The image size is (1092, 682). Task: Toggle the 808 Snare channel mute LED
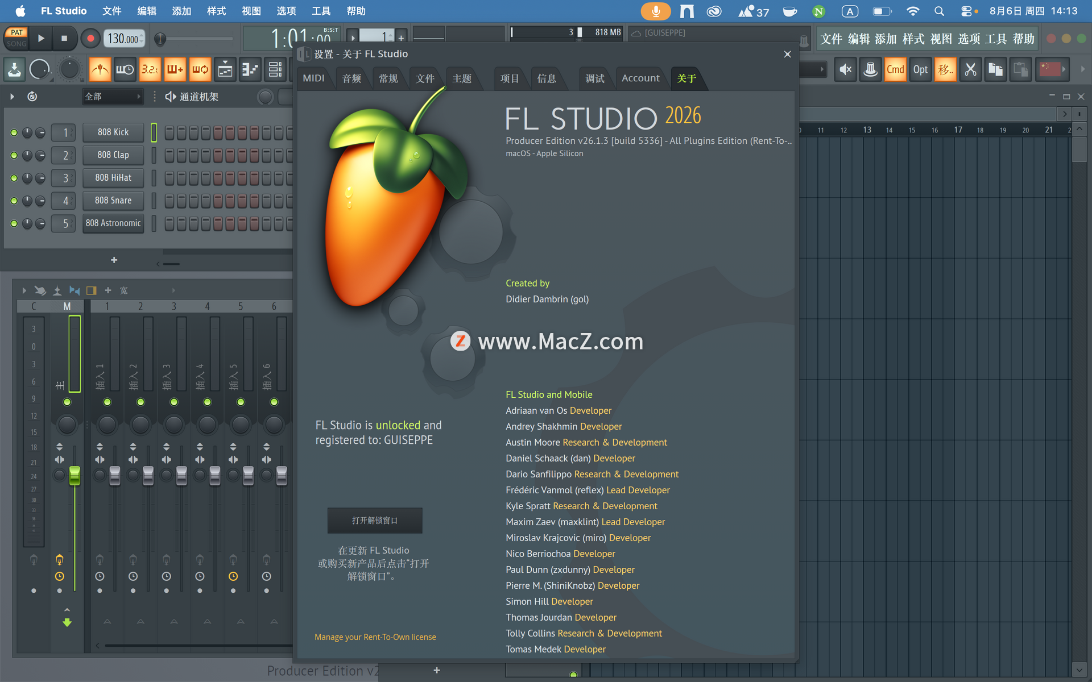(x=14, y=201)
